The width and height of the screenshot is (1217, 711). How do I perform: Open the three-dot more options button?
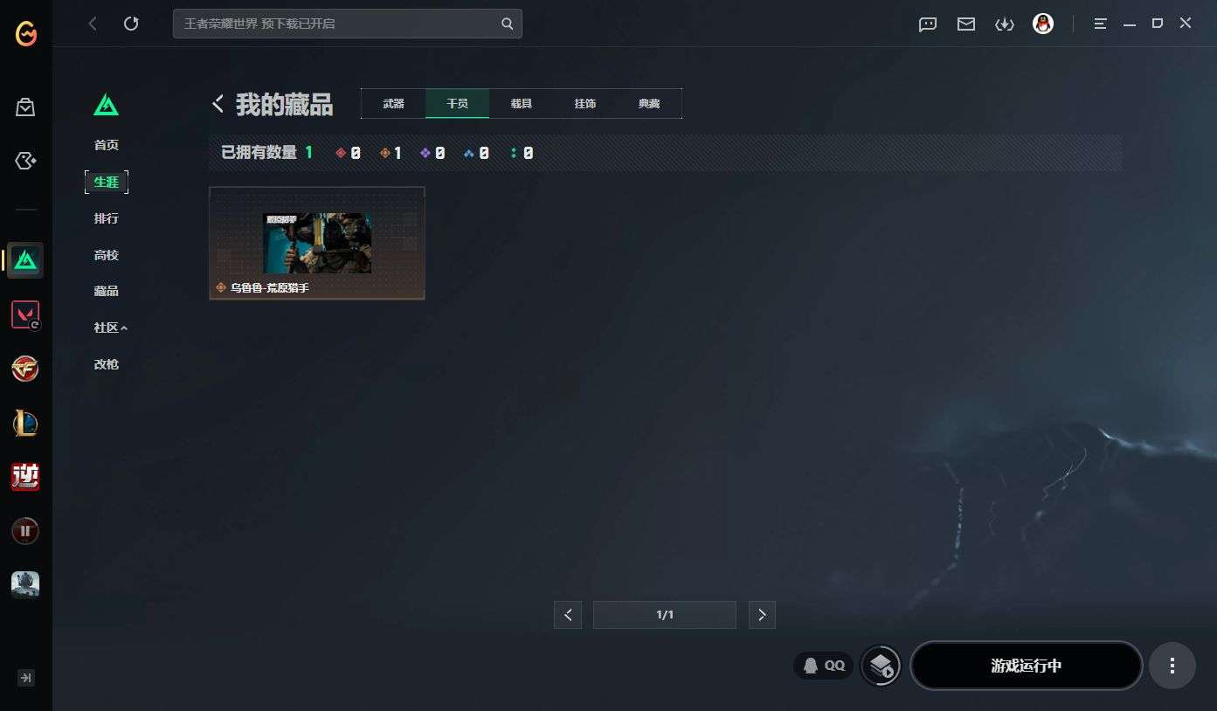pos(1172,666)
